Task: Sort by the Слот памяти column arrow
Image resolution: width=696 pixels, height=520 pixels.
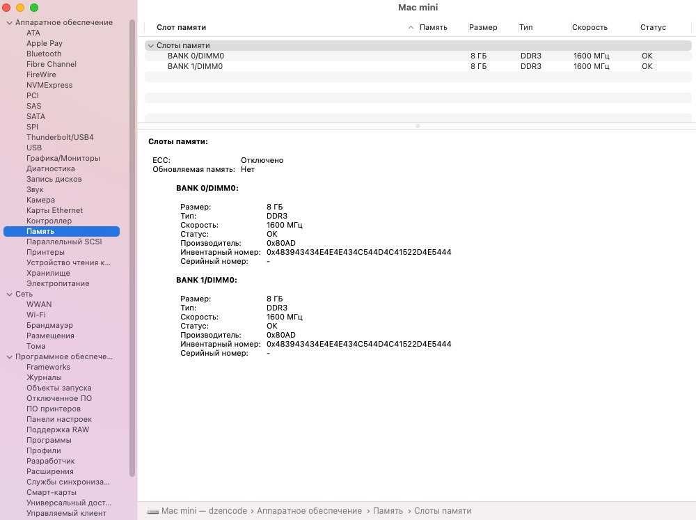Action: click(x=411, y=28)
